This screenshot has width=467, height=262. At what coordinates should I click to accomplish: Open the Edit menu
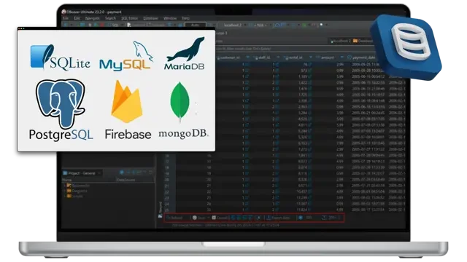77,18
